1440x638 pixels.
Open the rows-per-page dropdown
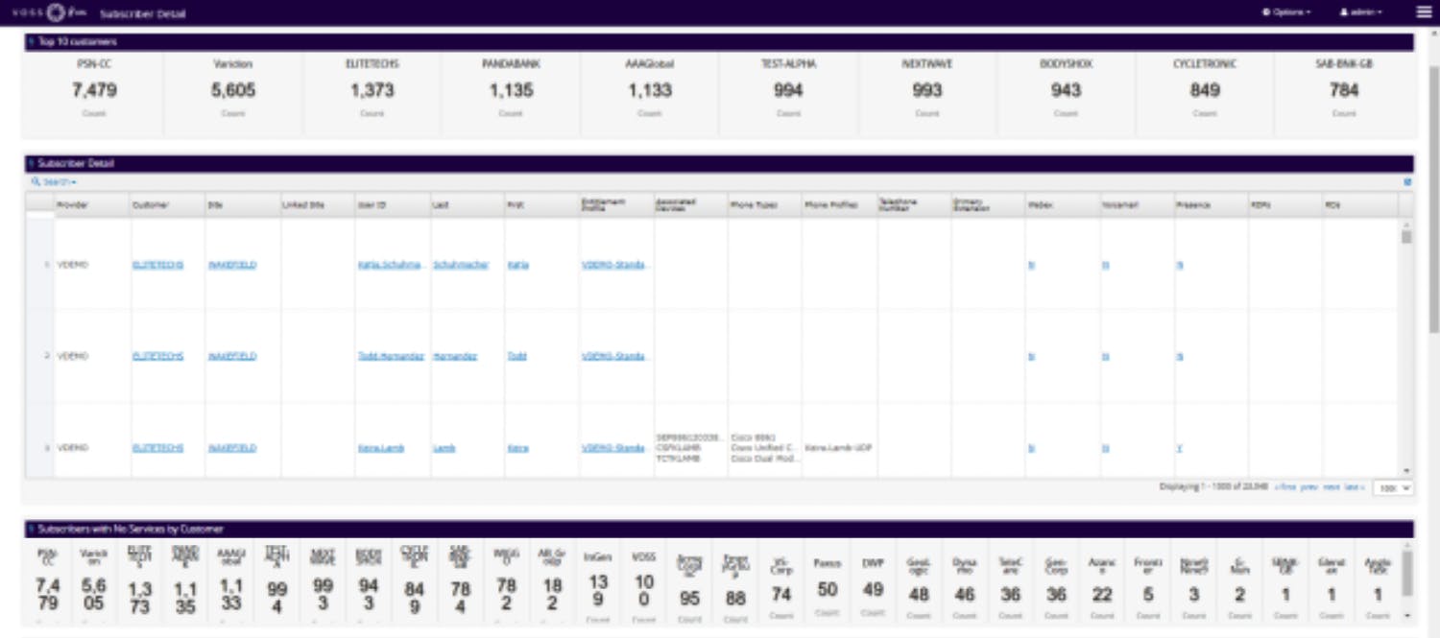tap(1393, 487)
